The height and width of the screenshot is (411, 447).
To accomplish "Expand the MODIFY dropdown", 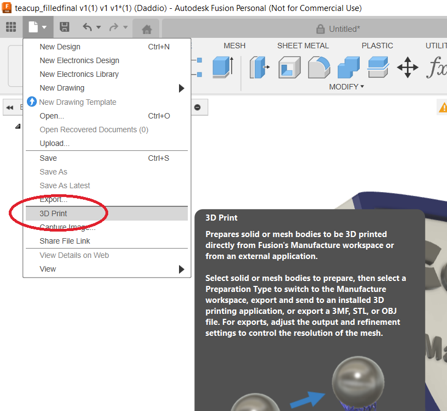I will tap(347, 87).
